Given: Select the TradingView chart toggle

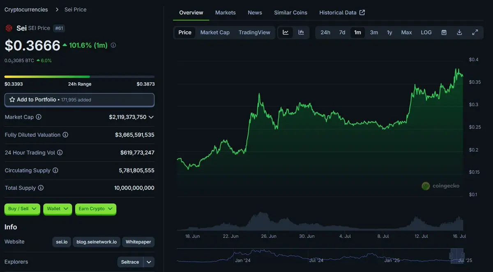Looking at the screenshot, I should coord(254,33).
